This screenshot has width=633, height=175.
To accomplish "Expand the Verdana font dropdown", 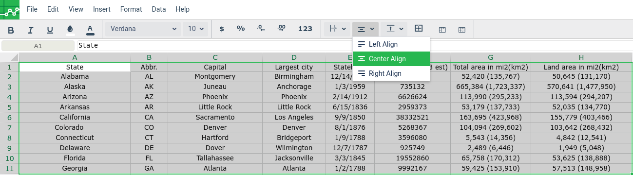I will [142, 29].
